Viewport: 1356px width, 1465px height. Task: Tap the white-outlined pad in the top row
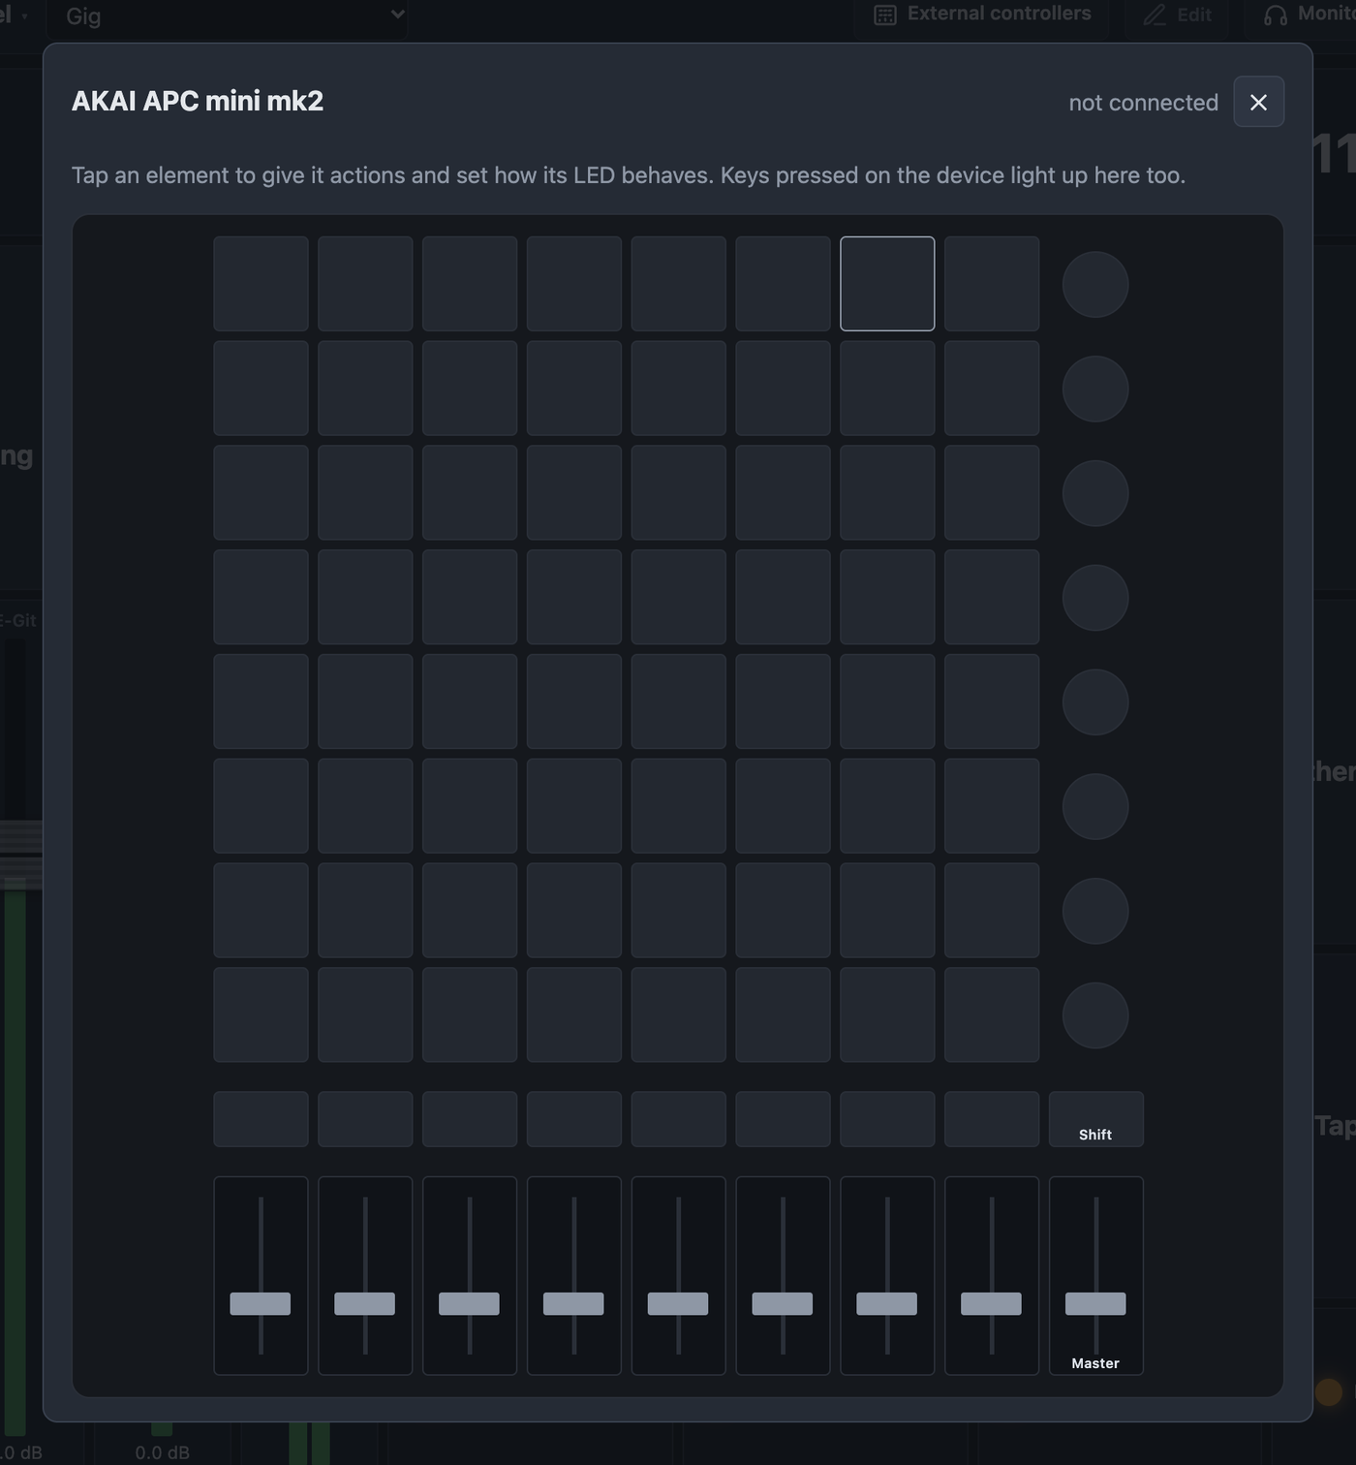click(x=887, y=284)
